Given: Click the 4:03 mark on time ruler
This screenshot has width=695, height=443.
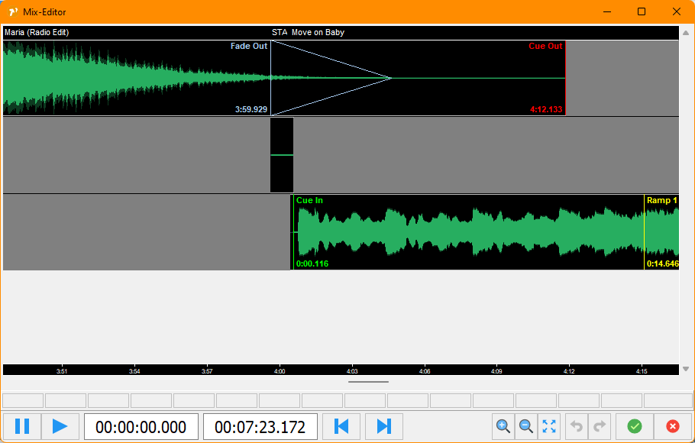Looking at the screenshot, I should click(x=352, y=371).
